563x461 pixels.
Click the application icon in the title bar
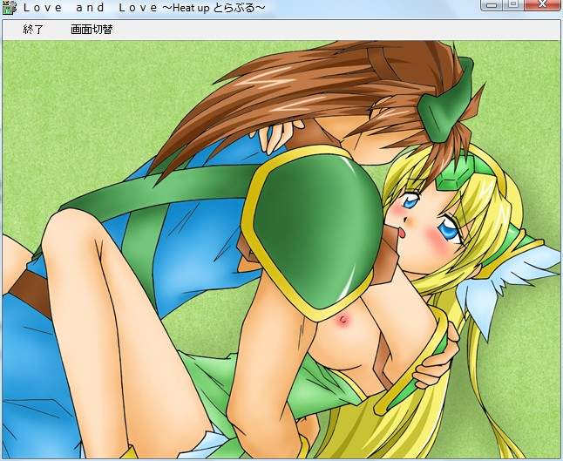pyautogui.click(x=9, y=7)
